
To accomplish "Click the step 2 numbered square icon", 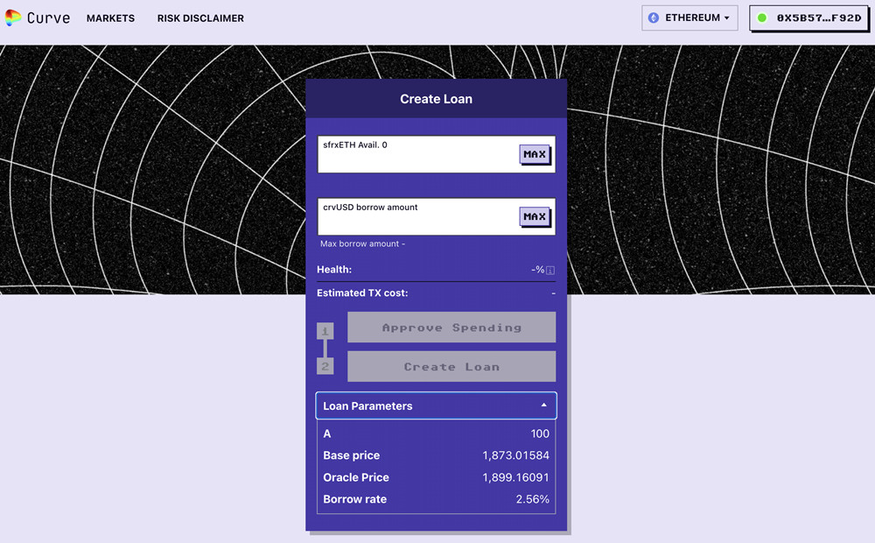I will point(325,366).
